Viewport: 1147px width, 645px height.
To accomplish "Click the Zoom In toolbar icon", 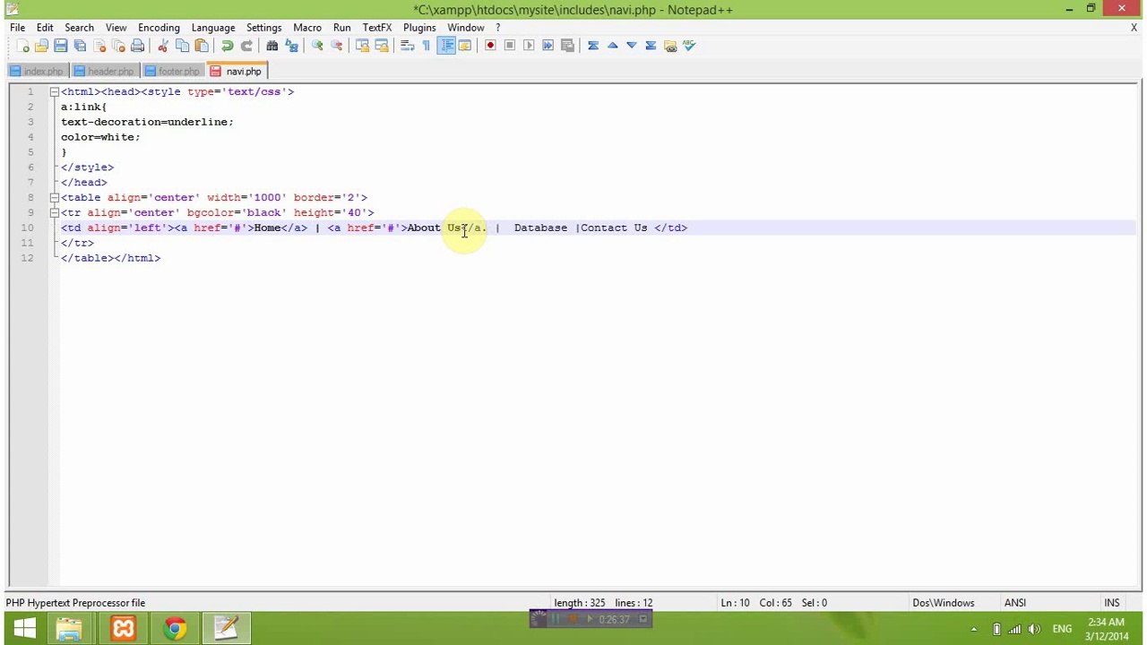I will pyautogui.click(x=317, y=46).
